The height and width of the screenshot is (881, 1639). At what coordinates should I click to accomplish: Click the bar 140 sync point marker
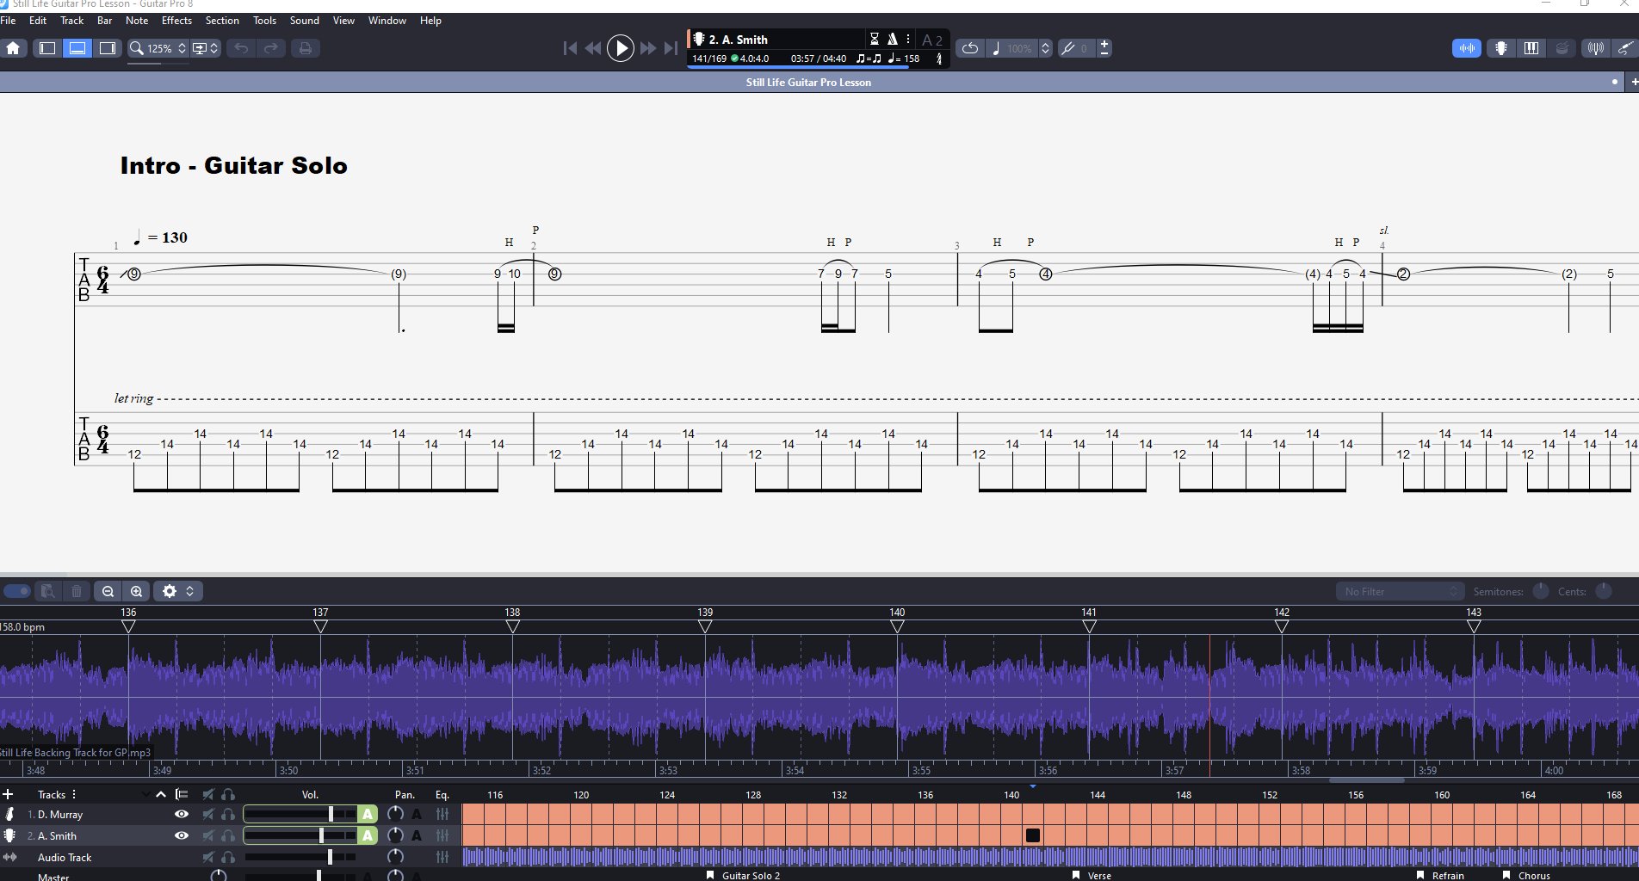coord(897,627)
